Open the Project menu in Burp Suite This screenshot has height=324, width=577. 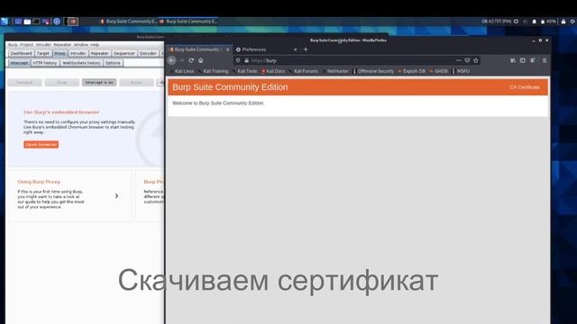tap(26, 45)
